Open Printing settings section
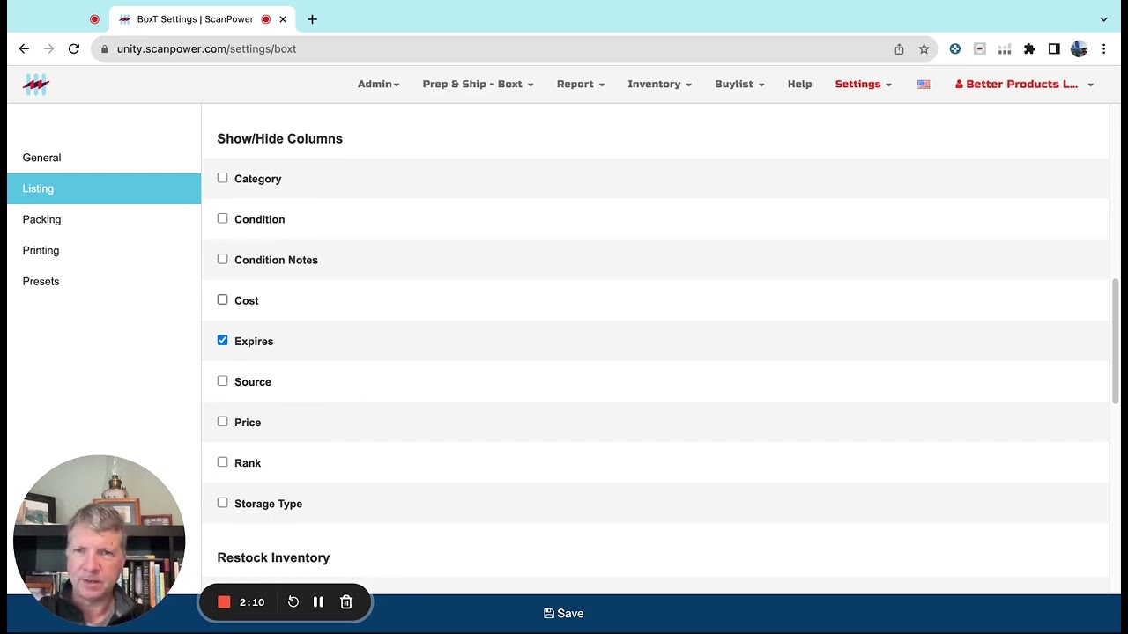This screenshot has height=634, width=1128. 104,250
